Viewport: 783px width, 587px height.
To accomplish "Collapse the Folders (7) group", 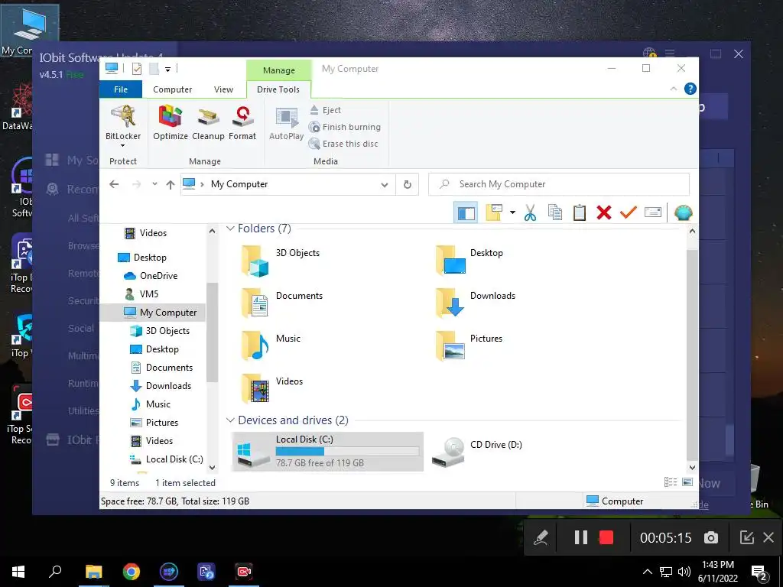I will coord(230,229).
